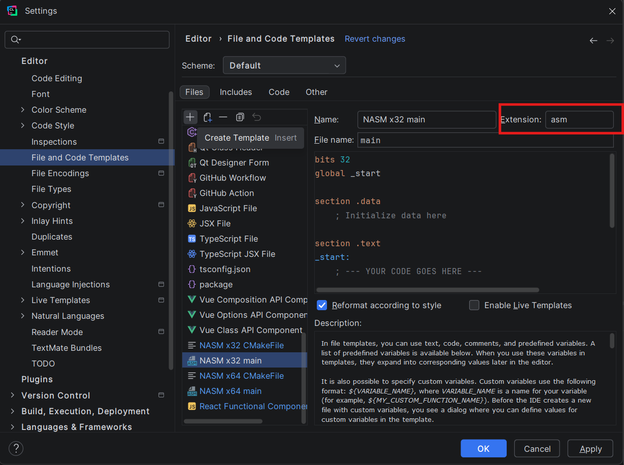Select Code Editing in settings tree
624x465 pixels.
[57, 78]
